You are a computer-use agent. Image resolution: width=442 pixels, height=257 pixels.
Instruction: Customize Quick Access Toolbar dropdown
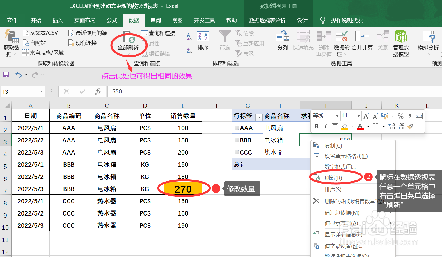coord(52,75)
